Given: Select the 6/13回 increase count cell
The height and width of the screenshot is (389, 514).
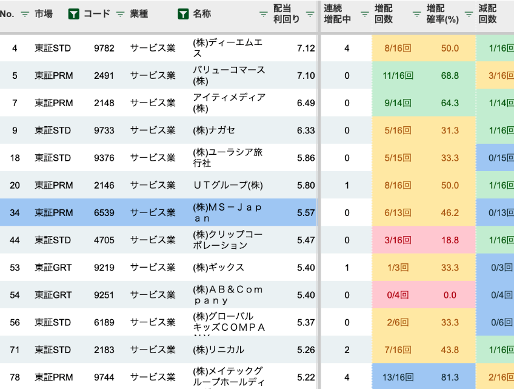Looking at the screenshot, I should (398, 213).
